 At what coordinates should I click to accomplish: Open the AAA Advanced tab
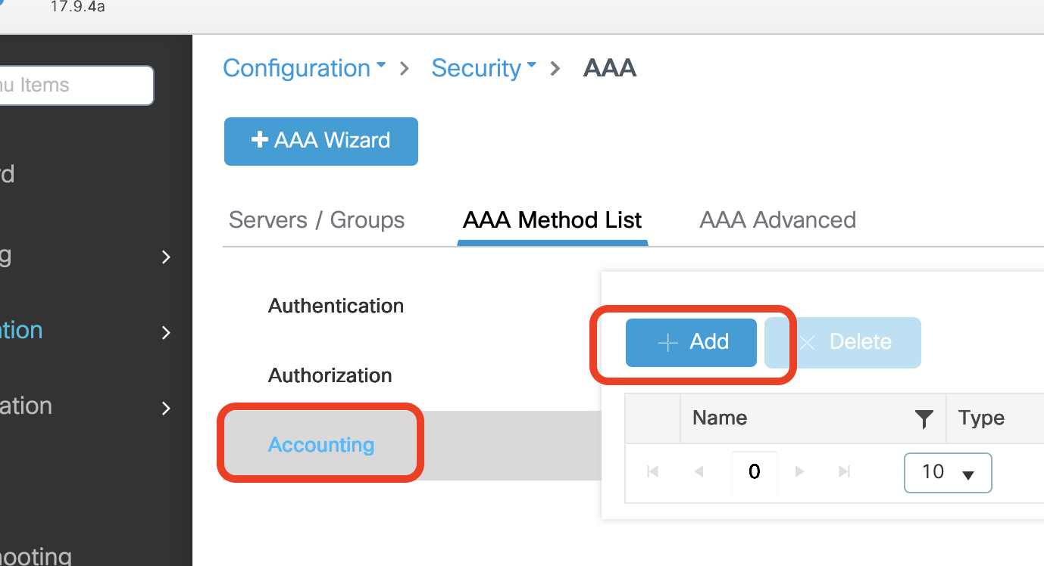coord(777,220)
